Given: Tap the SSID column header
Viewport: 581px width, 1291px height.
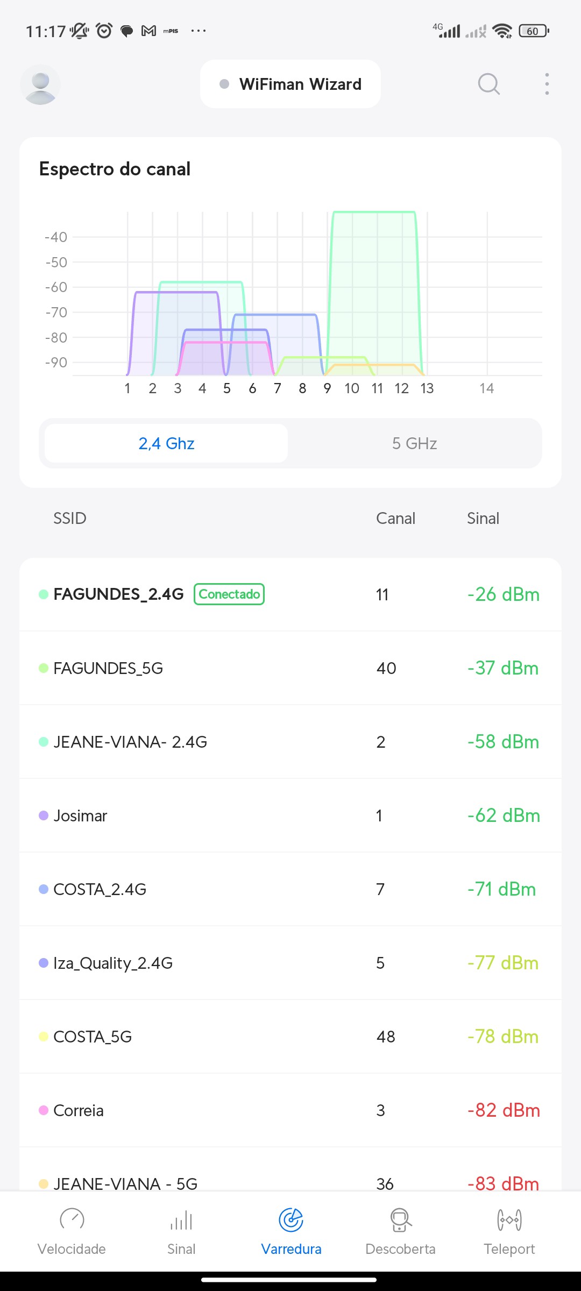Looking at the screenshot, I should [69, 518].
